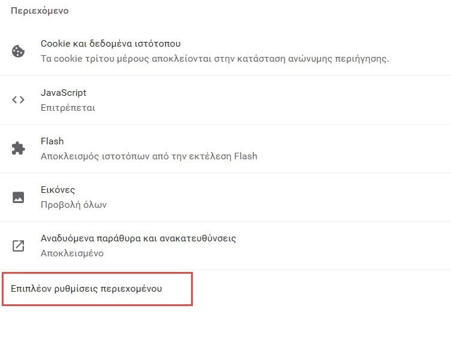Select the Flash settings title
Screen dimensions: 451x351
[x=52, y=141]
